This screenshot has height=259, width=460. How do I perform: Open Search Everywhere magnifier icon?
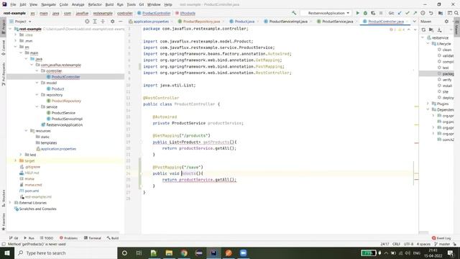[456, 13]
